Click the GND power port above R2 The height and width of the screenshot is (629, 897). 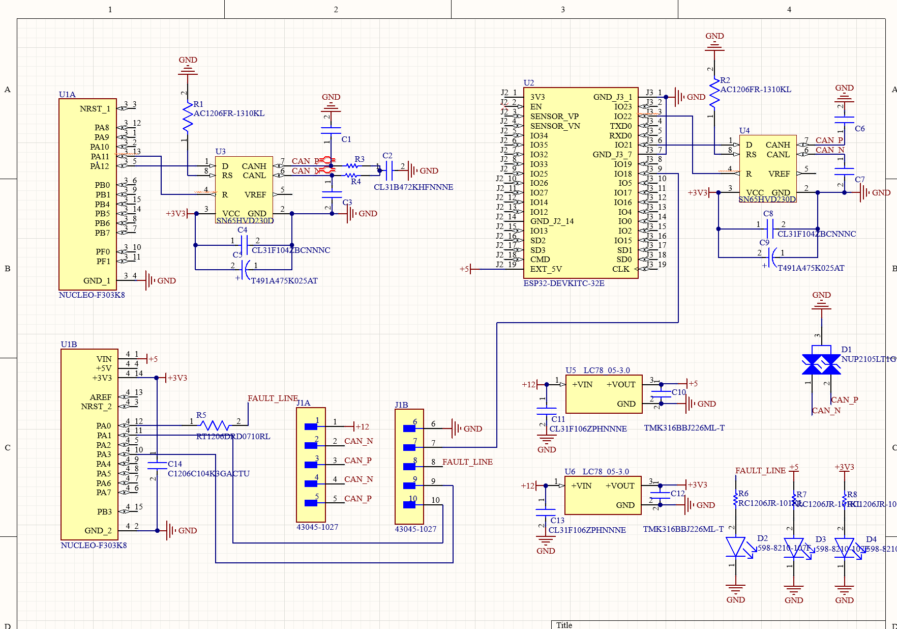[x=714, y=42]
